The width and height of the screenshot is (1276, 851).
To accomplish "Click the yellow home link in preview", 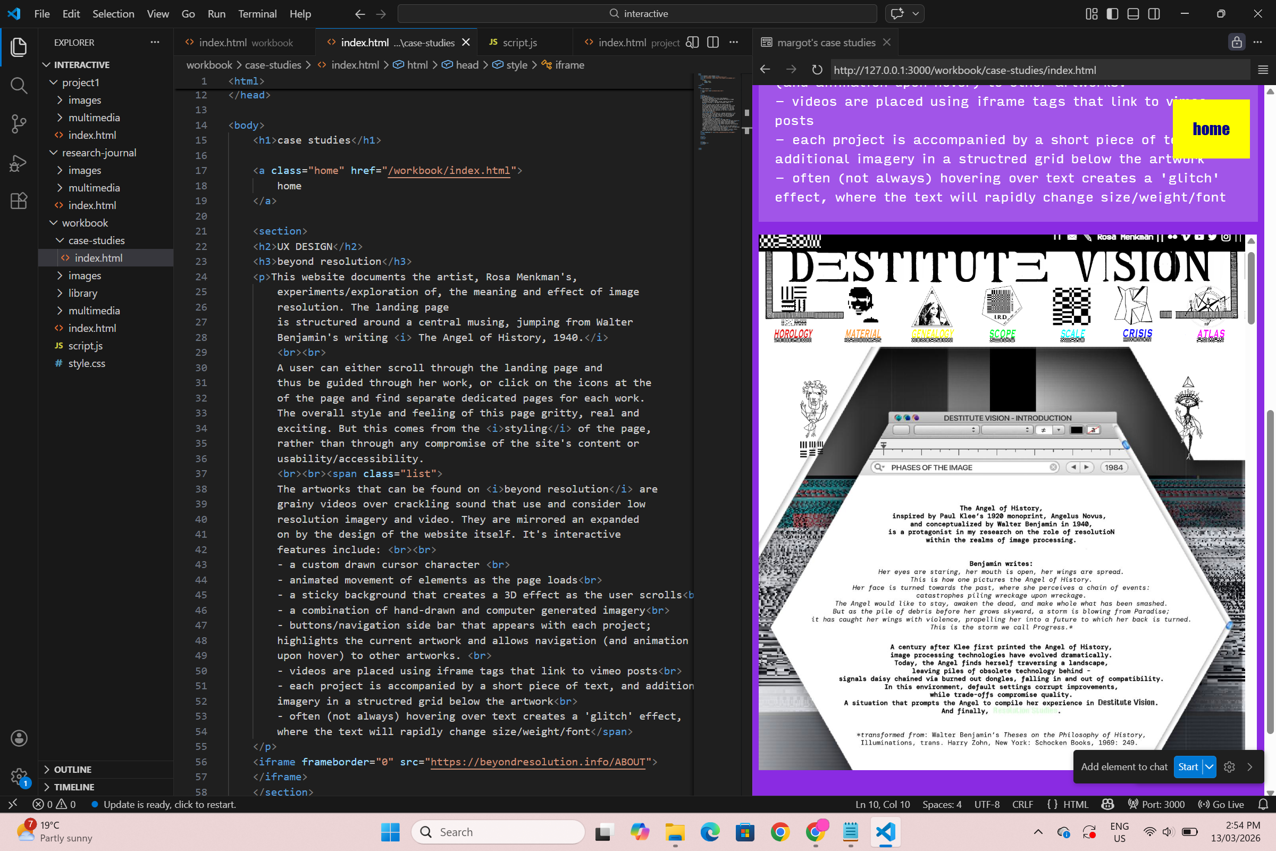I will coord(1211,129).
